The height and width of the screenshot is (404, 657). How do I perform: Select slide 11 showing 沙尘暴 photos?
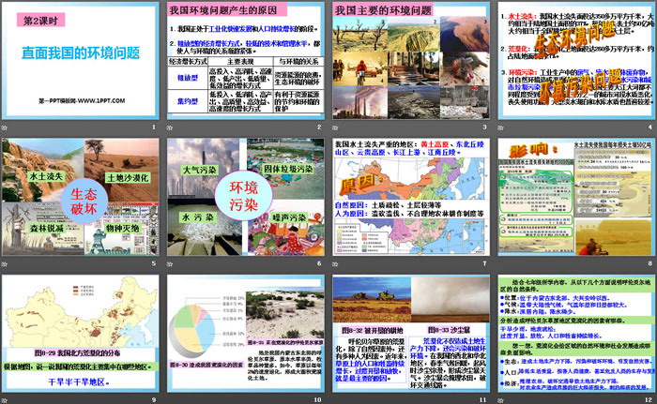coord(411,334)
